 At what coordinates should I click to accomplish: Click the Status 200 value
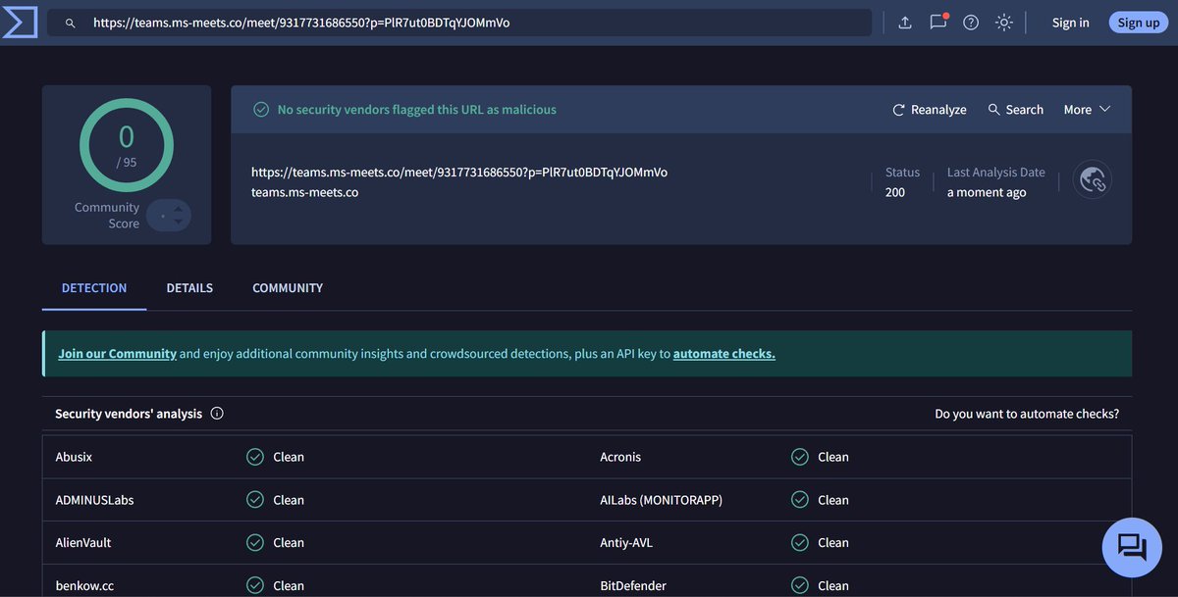click(x=895, y=192)
